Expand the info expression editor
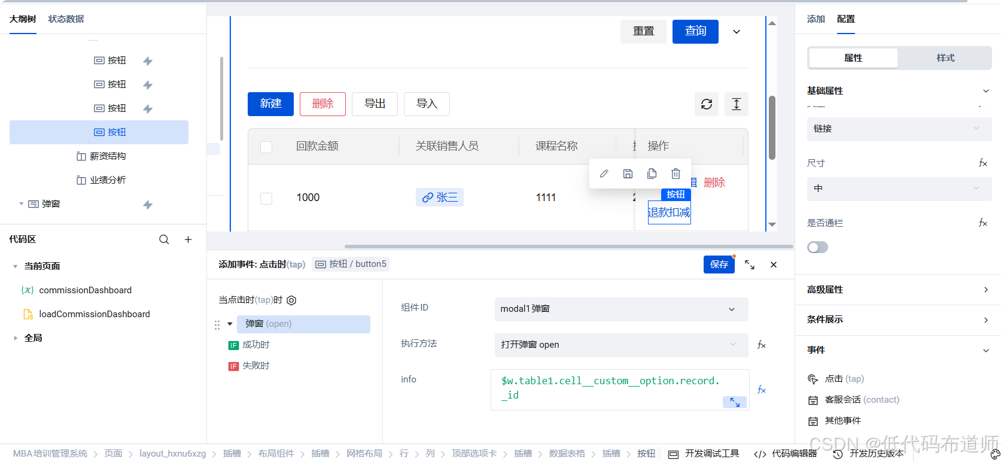Screen dimensions: 1001x462 735,402
